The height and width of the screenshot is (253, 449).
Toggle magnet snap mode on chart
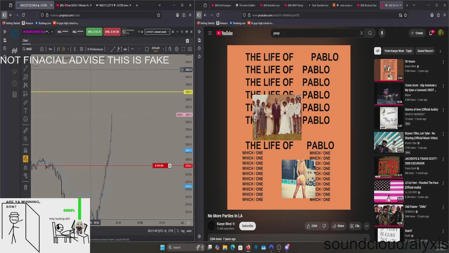pyautogui.click(x=26, y=150)
